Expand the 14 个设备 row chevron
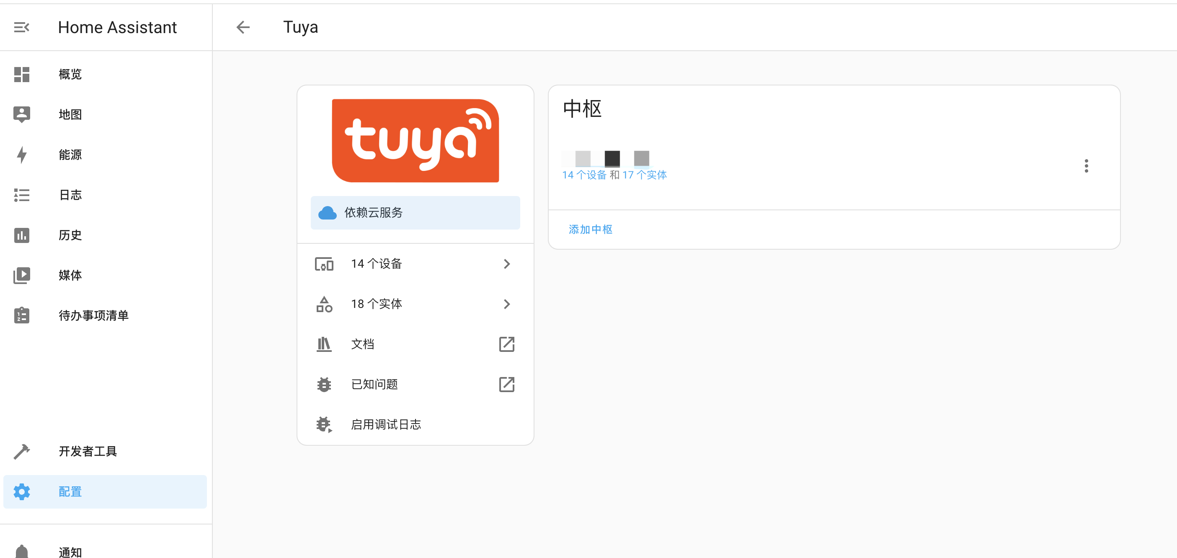Image resolution: width=1177 pixels, height=558 pixels. [x=507, y=264]
